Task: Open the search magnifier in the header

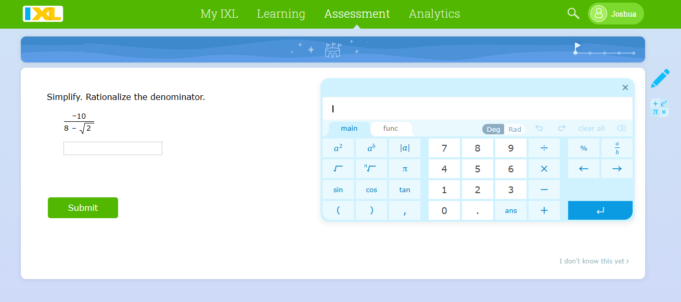Action: [x=573, y=14]
